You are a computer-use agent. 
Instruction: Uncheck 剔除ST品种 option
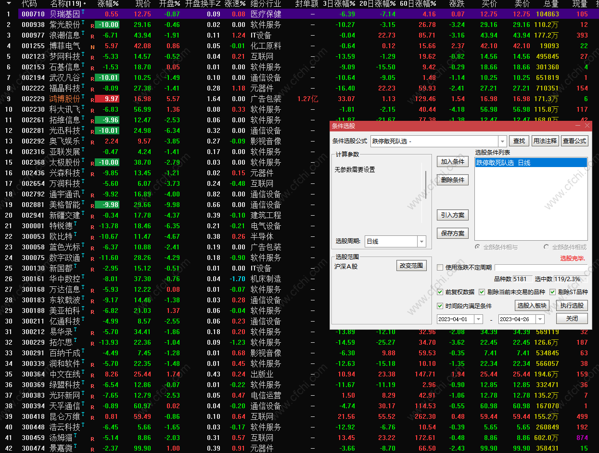(552, 292)
